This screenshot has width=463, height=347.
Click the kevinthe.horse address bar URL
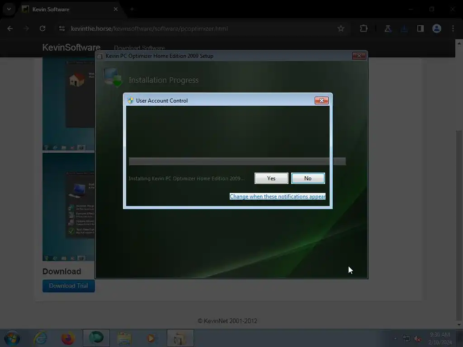point(149,28)
